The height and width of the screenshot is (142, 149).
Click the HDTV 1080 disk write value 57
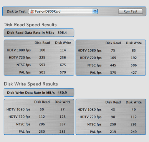point(63,109)
